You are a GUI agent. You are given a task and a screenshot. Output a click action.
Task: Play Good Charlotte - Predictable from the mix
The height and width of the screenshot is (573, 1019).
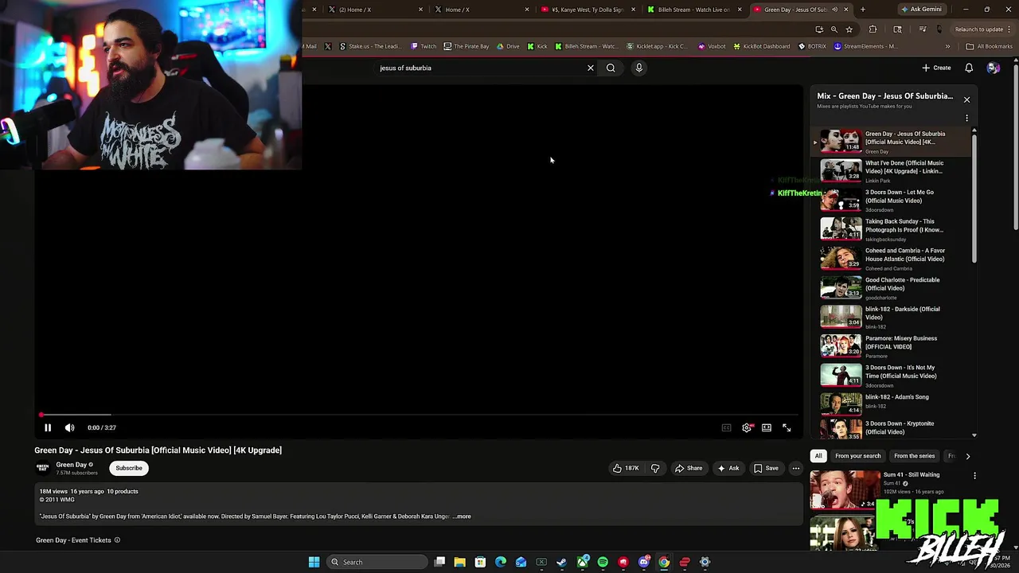tap(891, 288)
